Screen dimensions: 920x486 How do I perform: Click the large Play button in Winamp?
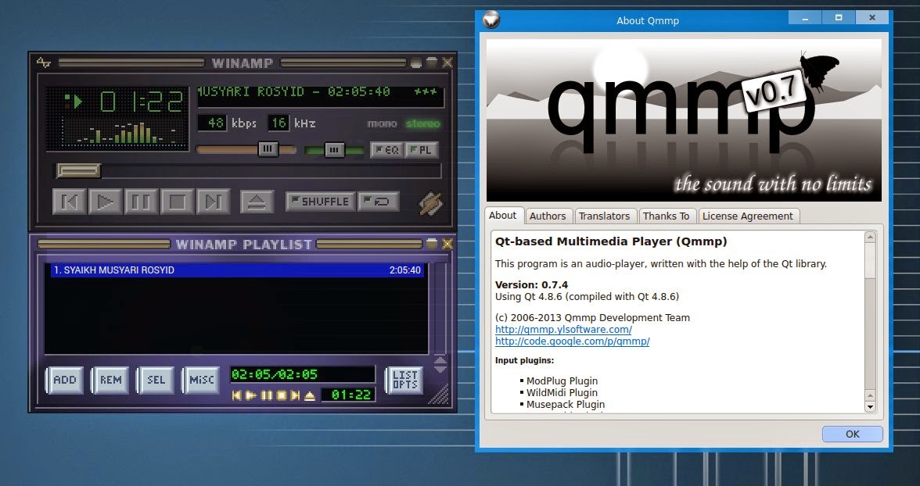[105, 202]
